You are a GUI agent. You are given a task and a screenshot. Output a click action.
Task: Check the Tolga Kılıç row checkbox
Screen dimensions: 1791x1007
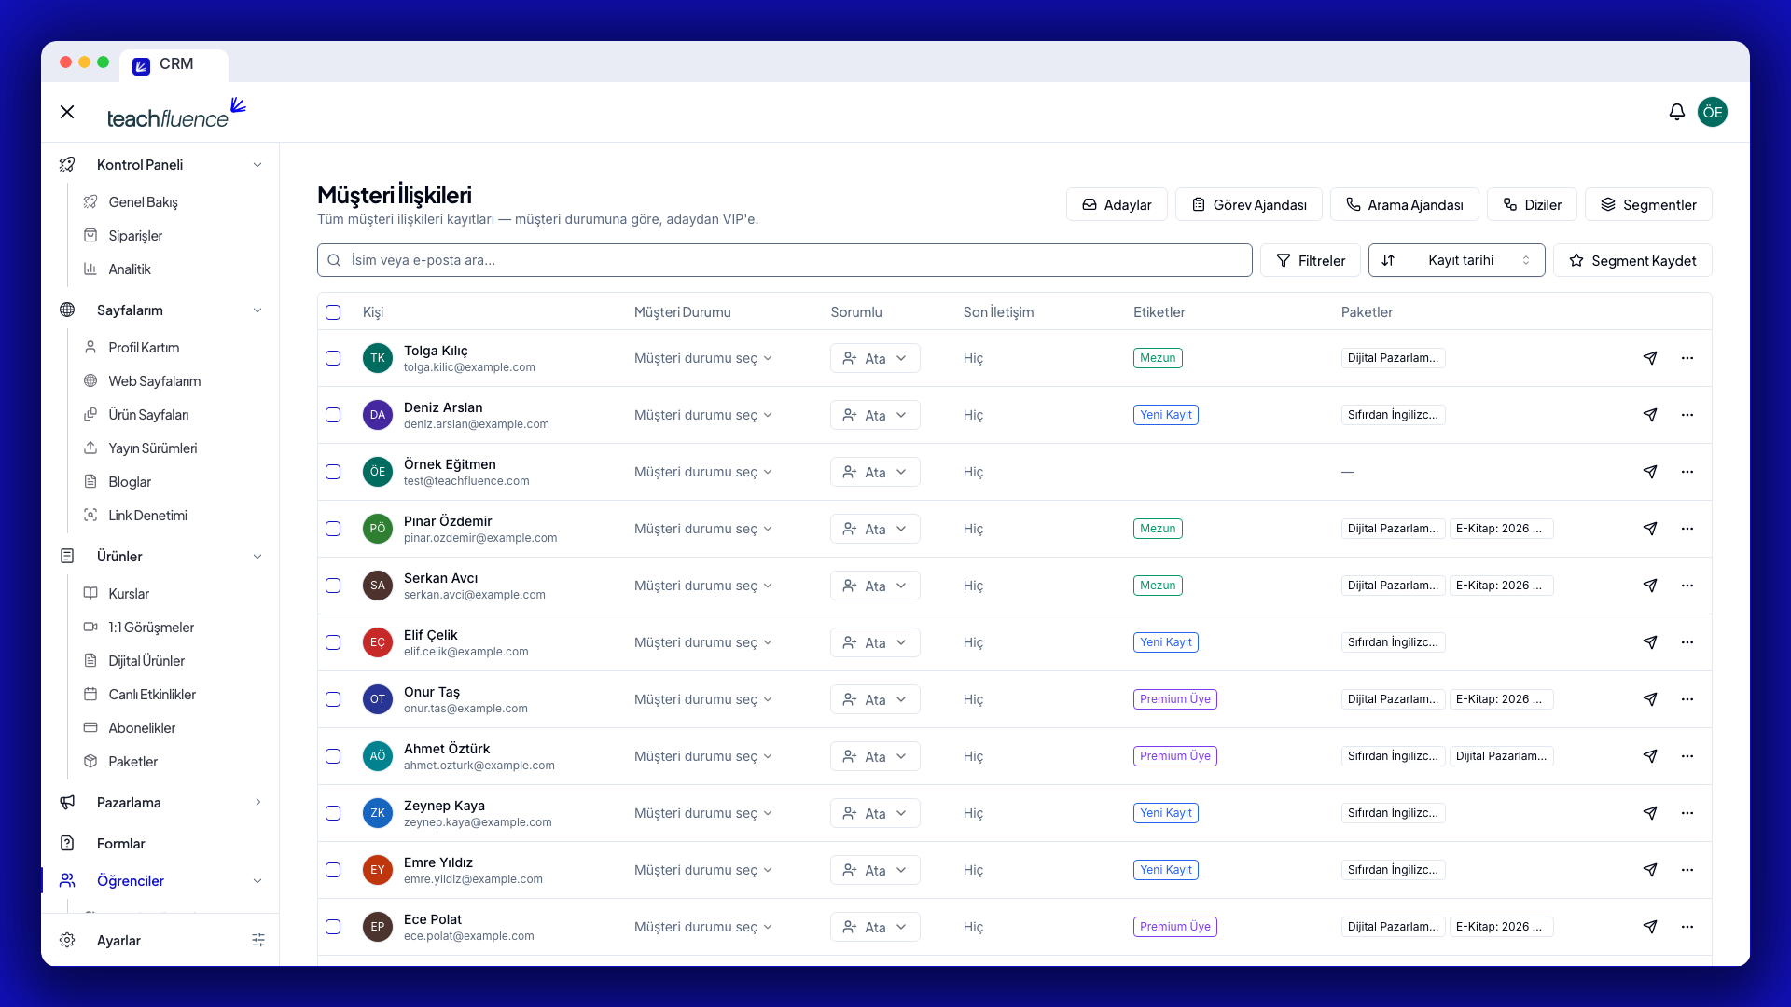(x=333, y=358)
